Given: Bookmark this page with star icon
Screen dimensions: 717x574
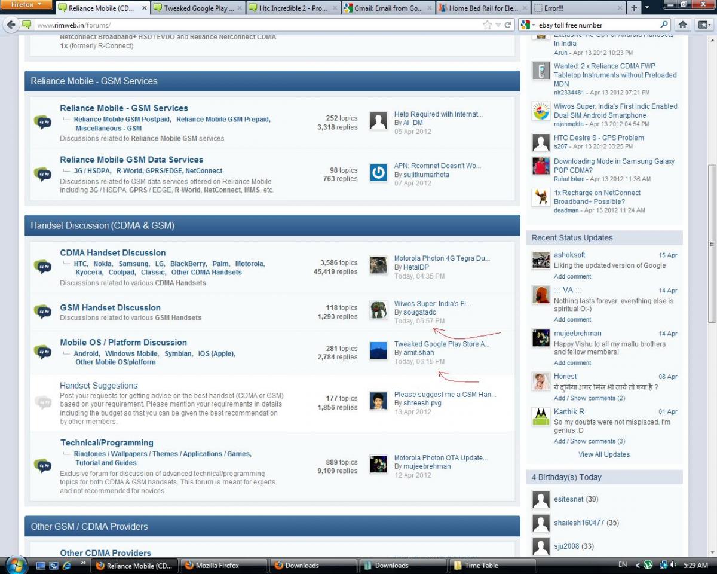Looking at the screenshot, I should (x=488, y=25).
